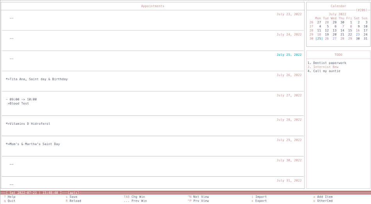Select day 23 in the July calendar
371x204 pixels.
tap(358, 35)
